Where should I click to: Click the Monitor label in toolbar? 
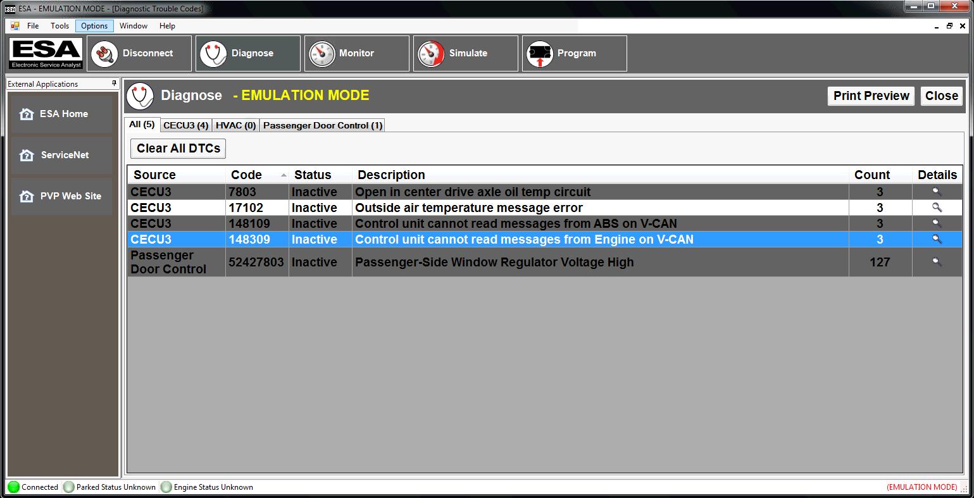356,53
